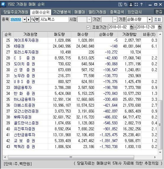This screenshot has width=164, height=169.
Task: Click the vertical scrollbar thumb
Action: [x=160, y=125]
